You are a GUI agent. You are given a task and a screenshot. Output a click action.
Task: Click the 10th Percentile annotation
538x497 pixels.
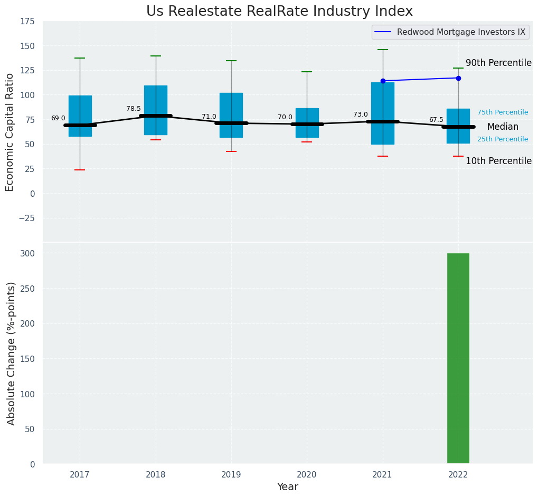(x=498, y=161)
